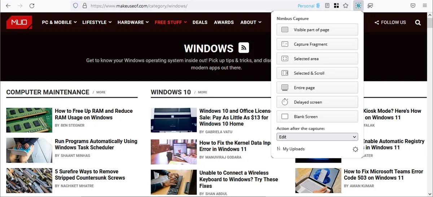This screenshot has width=433, height=197.
Task: Click FOLLOW US share link
Action: 390,22
